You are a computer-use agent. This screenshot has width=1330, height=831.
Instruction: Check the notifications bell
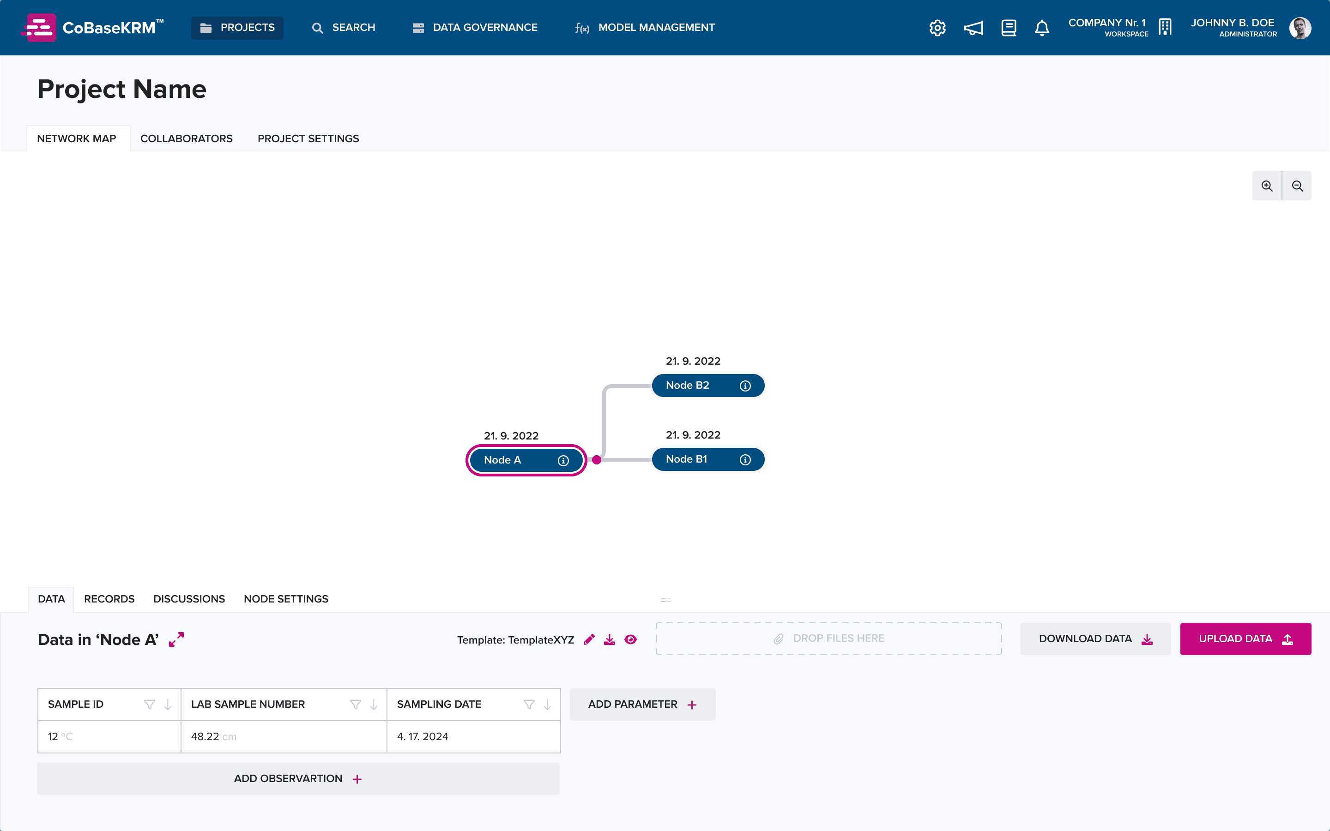pyautogui.click(x=1042, y=28)
